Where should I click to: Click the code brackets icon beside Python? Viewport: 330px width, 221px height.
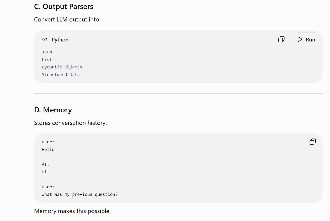click(45, 39)
